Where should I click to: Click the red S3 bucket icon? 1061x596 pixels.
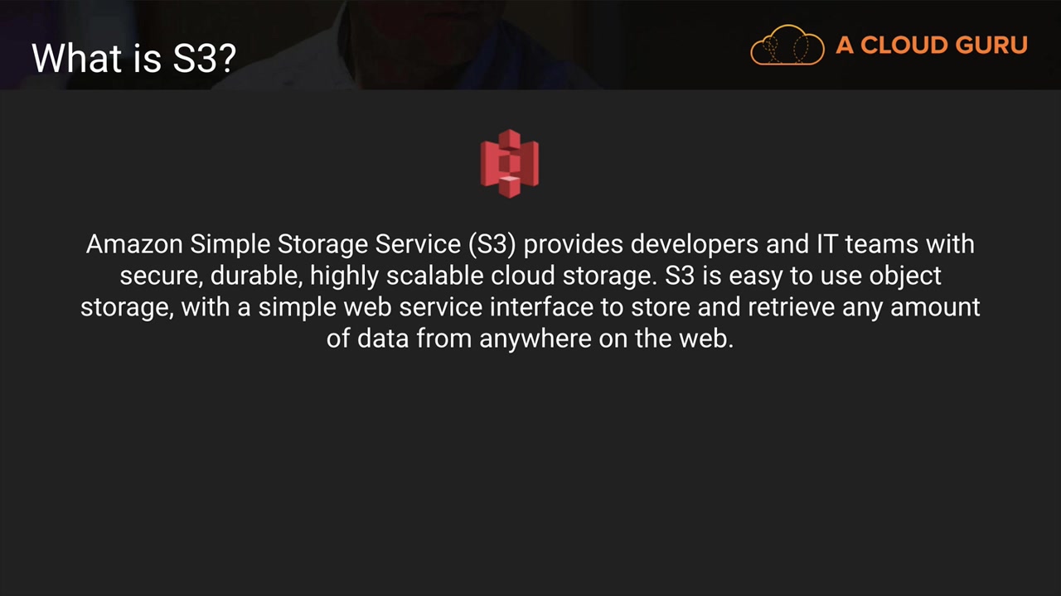[x=509, y=164]
